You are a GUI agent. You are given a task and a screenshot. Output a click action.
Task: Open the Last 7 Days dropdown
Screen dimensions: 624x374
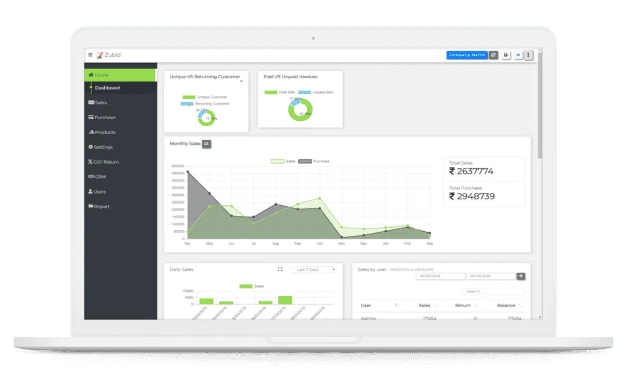click(x=314, y=270)
